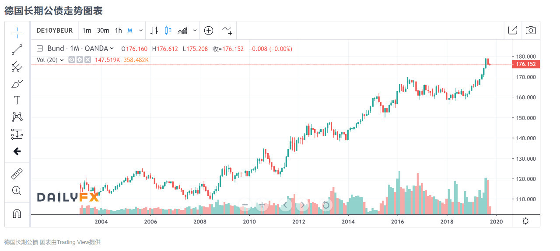Open the Vol (20) indicator dropdown

(61, 60)
